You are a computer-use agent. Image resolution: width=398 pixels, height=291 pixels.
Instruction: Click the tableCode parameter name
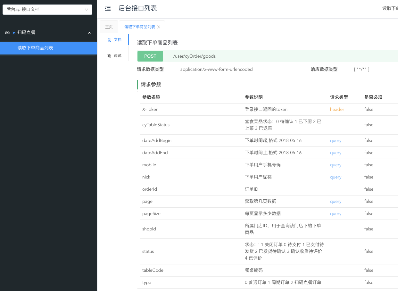point(153,270)
